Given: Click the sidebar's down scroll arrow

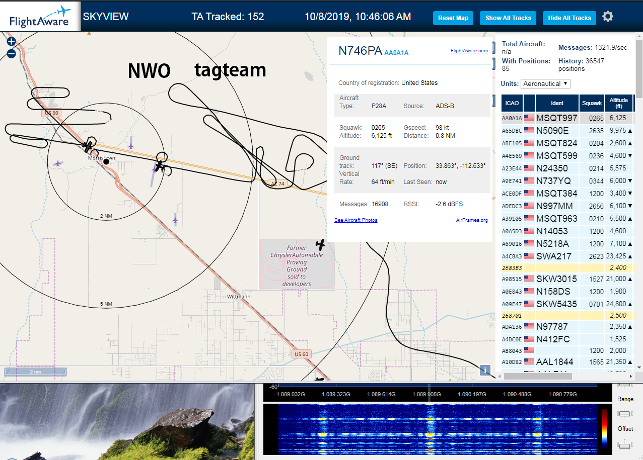Looking at the screenshot, I should (639, 369).
